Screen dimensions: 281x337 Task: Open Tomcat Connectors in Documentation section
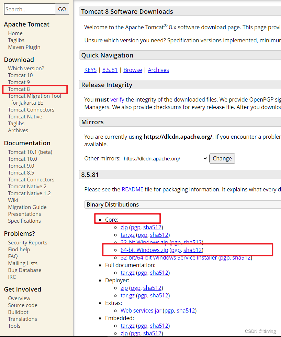(x=31, y=179)
